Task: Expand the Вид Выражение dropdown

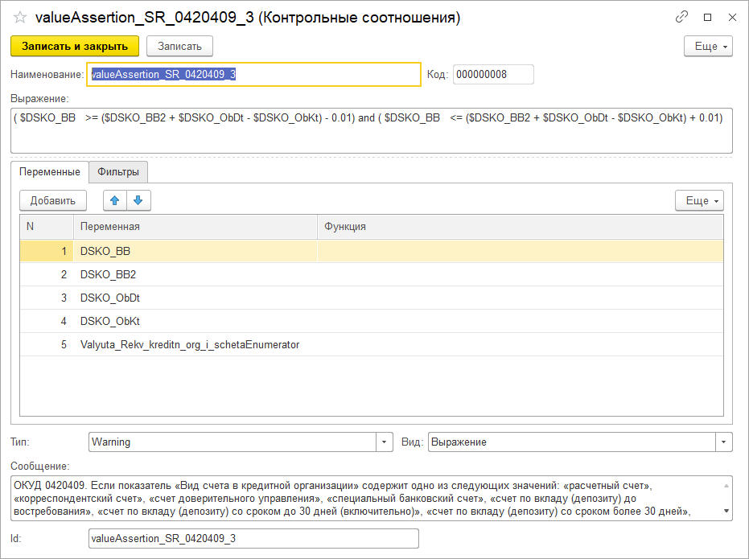Action: point(725,442)
